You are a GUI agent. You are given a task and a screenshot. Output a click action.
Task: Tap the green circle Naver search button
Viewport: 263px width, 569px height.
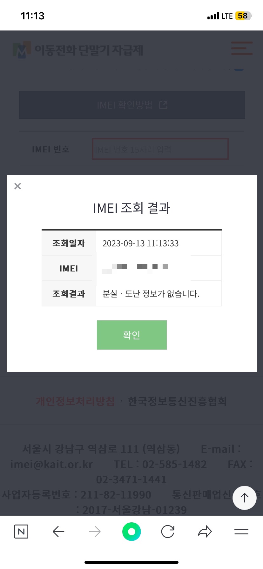point(131,532)
